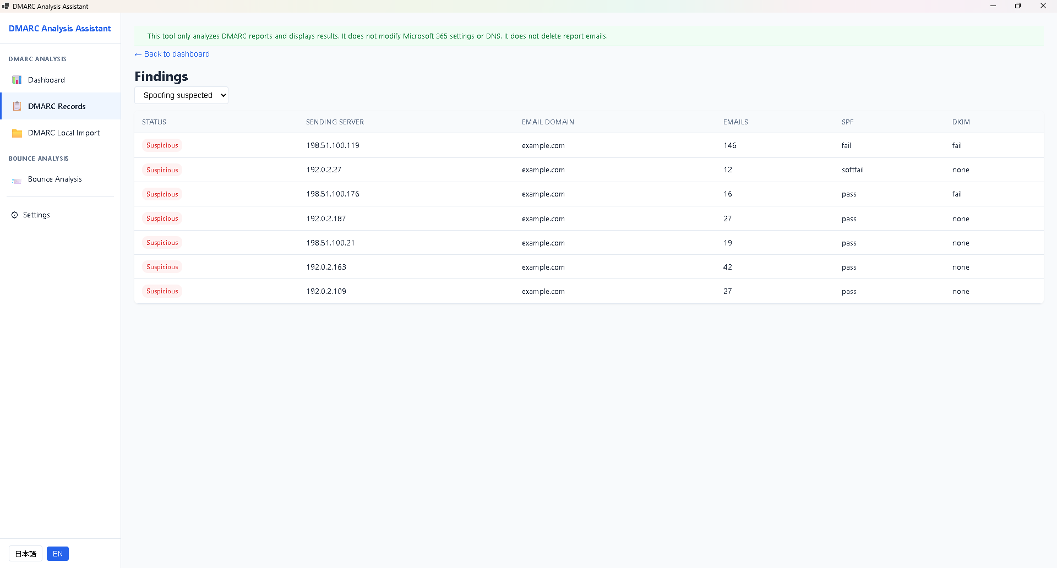This screenshot has height=568, width=1057.
Task: Select sending server 198.51.100.176
Action: pos(333,194)
